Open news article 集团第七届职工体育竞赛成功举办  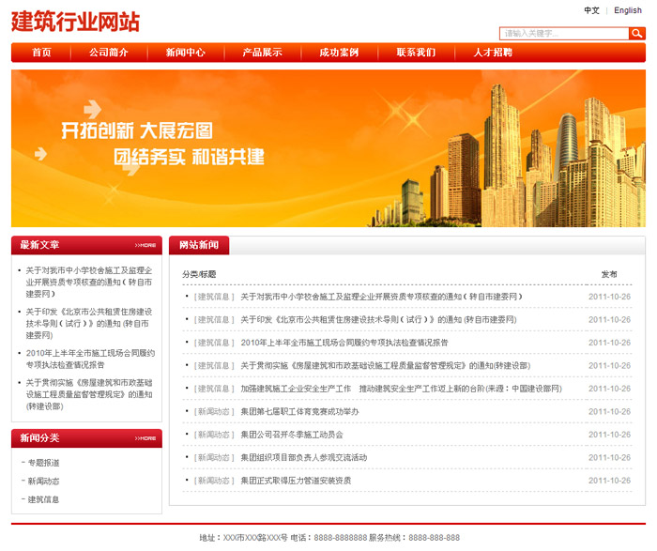pyautogui.click(x=299, y=411)
